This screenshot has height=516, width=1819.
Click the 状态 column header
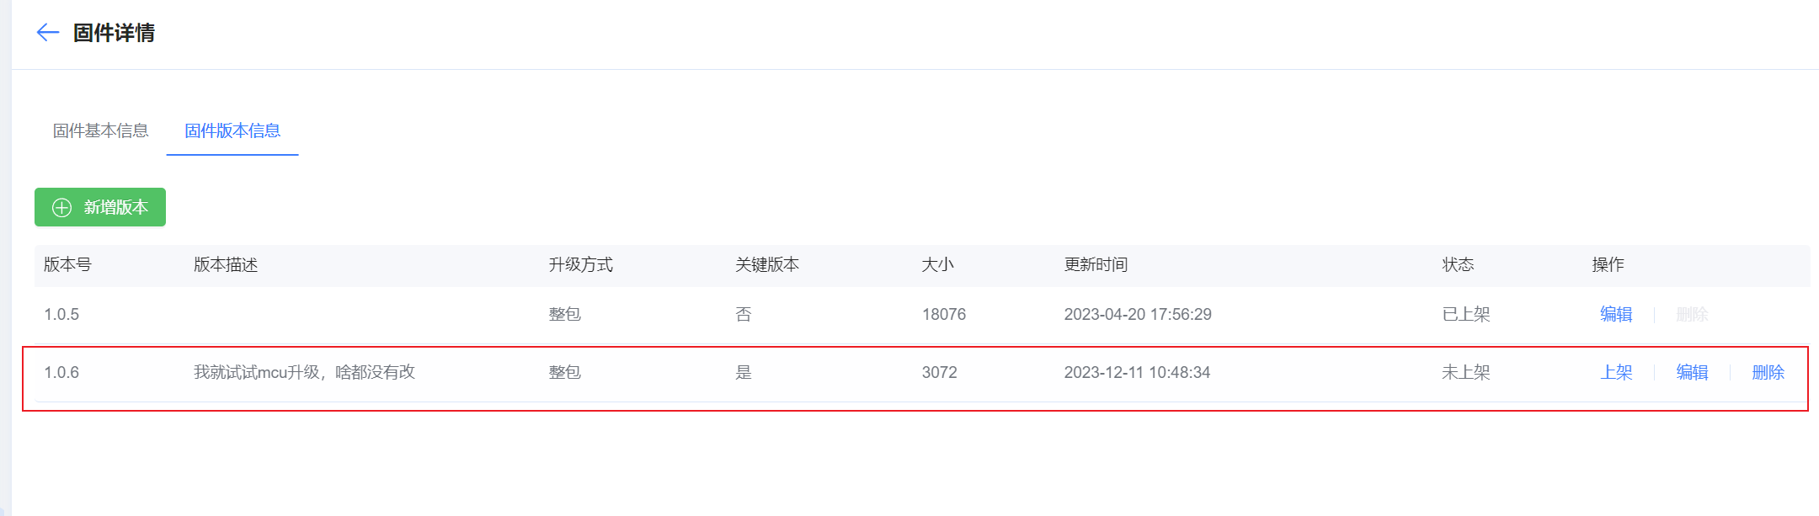pos(1458,264)
